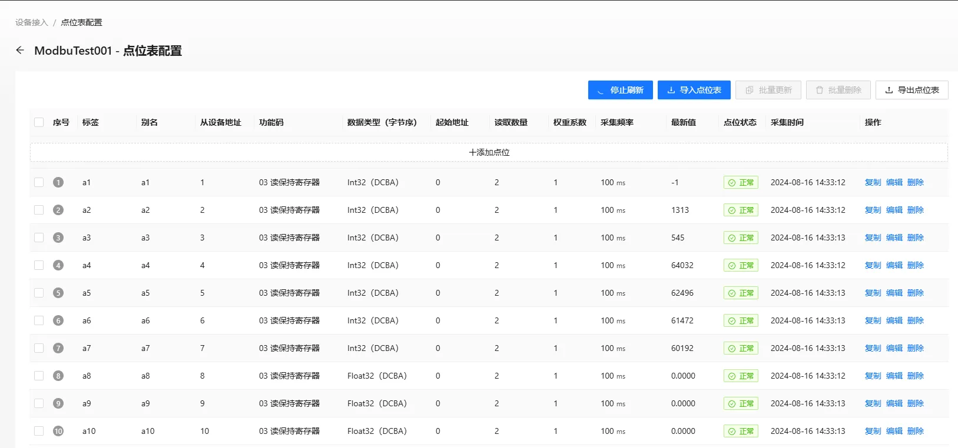Click the 点位状态 column header
This screenshot has height=448, width=958.
(x=740, y=122)
